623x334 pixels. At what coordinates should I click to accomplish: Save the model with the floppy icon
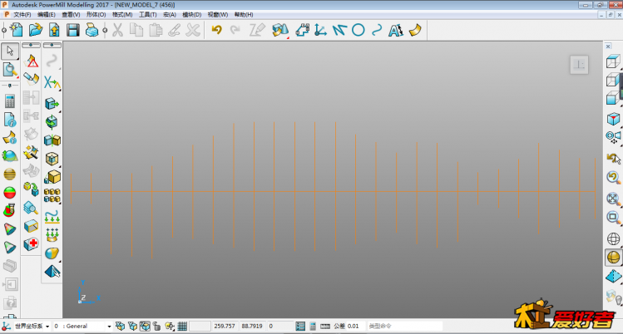point(73,30)
